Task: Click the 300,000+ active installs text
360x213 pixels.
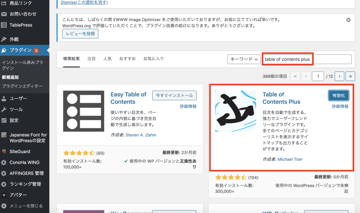Action: [x=225, y=192]
